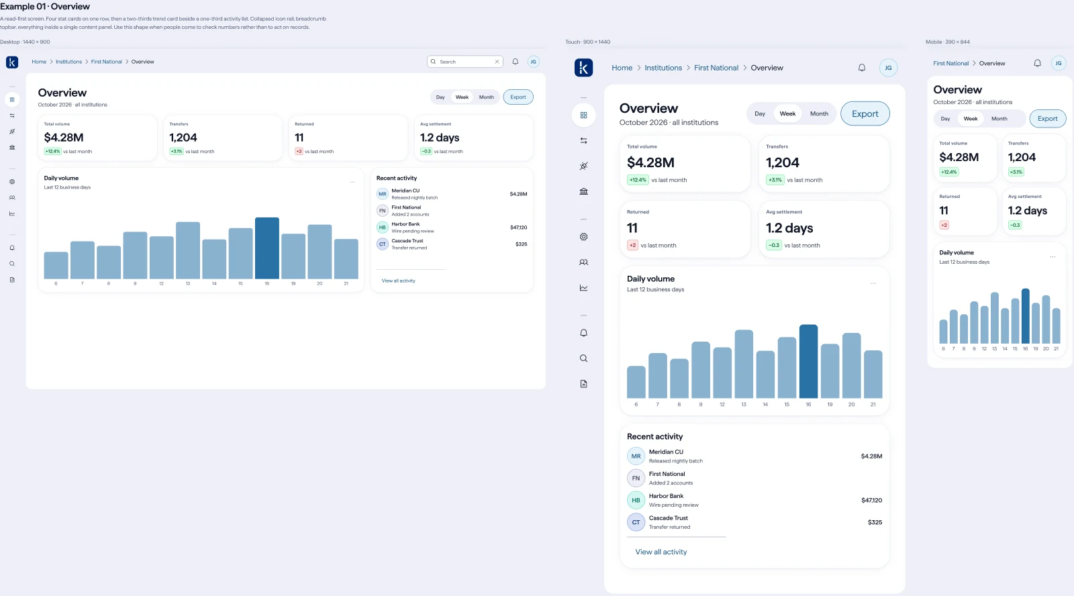This screenshot has height=596, width=1074.
Task: Select the bank institutions icon in Desktop rail
Action: tap(12, 148)
